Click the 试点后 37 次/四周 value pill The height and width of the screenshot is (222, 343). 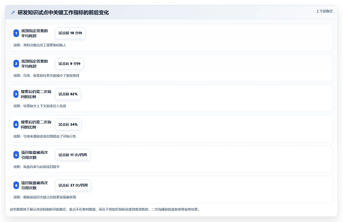[73, 185]
